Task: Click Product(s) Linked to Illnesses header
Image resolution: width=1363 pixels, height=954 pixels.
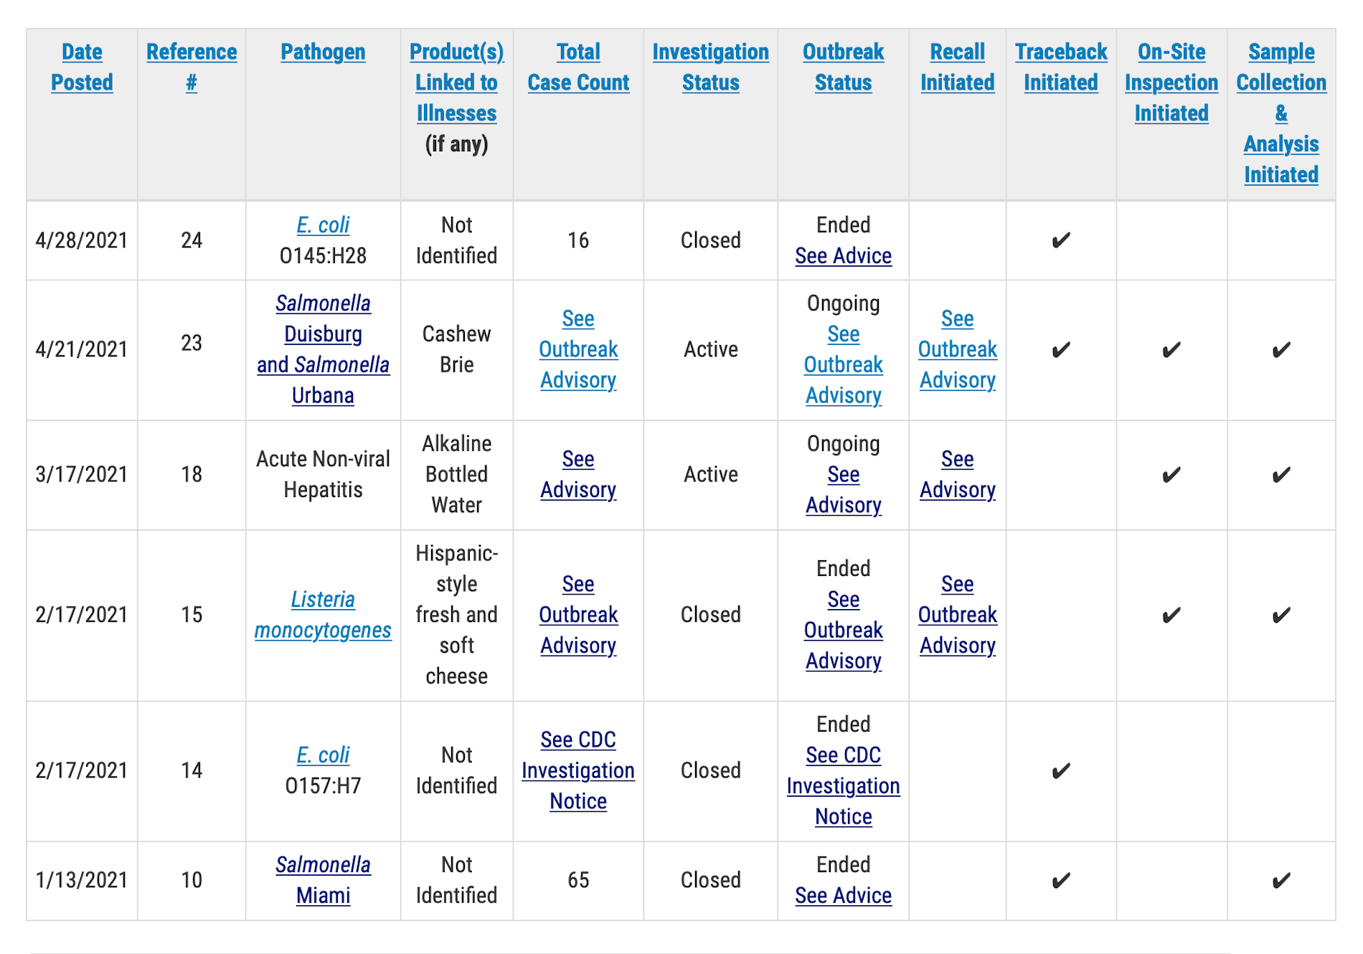Action: pos(456,82)
